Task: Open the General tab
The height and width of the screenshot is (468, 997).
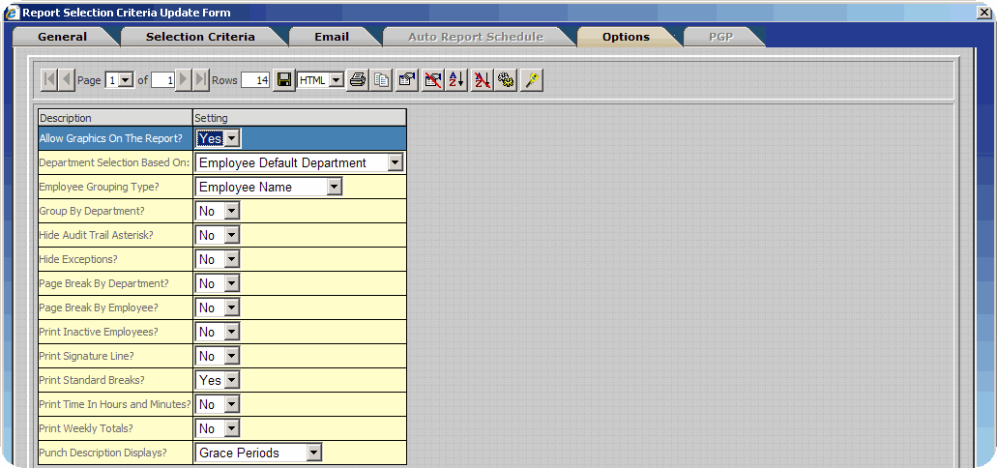Action: 62,37
